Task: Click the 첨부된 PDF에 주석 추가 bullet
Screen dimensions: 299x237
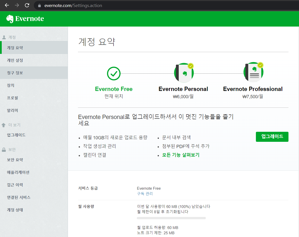Action: click(186, 146)
